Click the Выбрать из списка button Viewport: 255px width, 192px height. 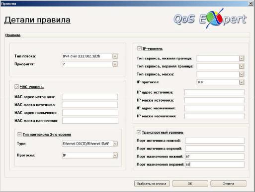coord(152,184)
